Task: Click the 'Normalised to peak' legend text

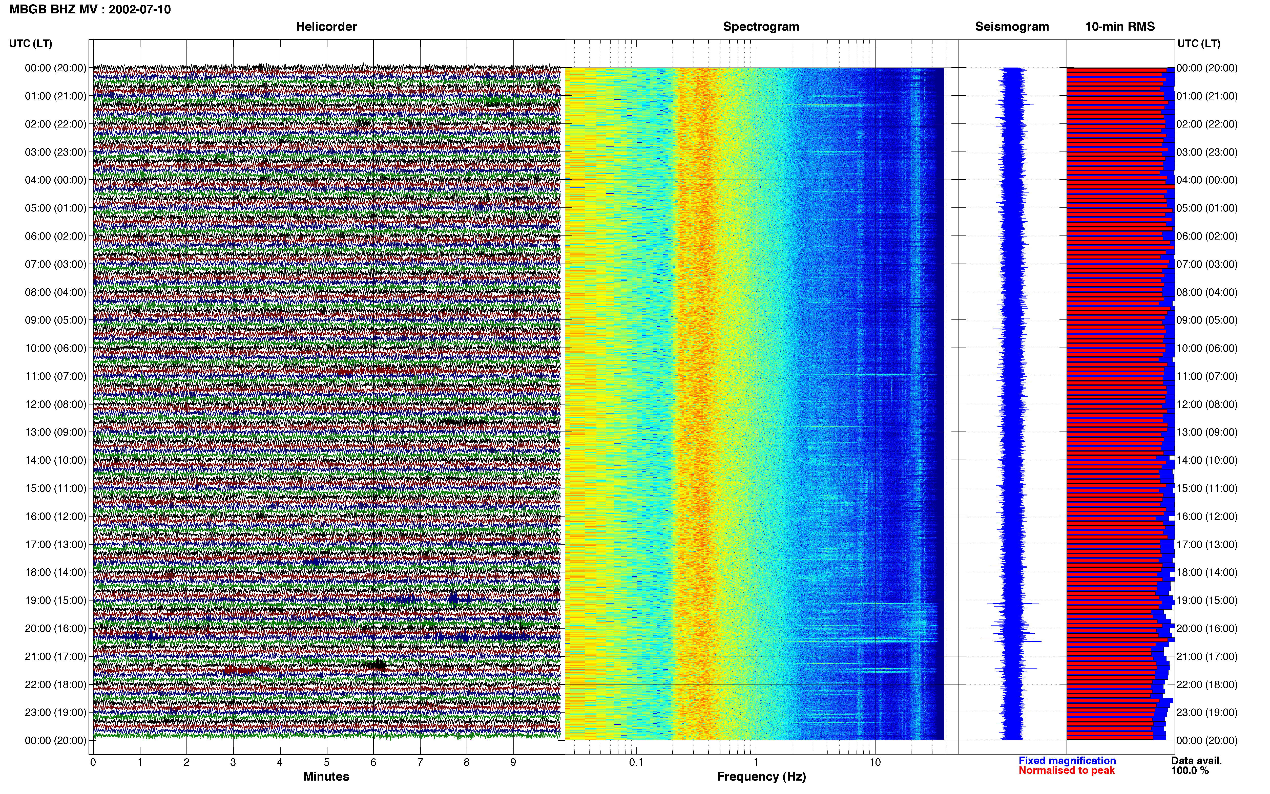Action: tap(1066, 770)
